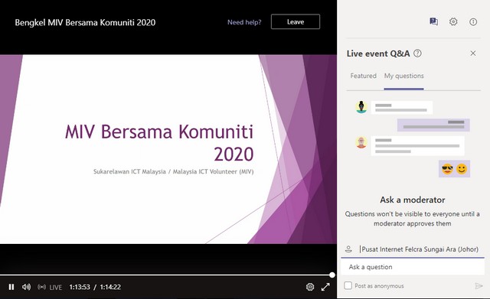Show event information icon
Image resolution: width=490 pixels, height=299 pixels.
tap(473, 21)
